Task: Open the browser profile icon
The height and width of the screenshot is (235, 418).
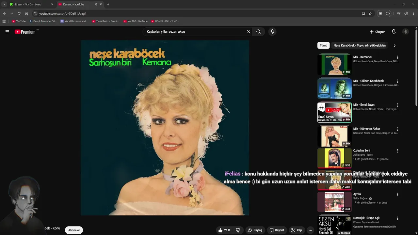Action: click(x=406, y=13)
